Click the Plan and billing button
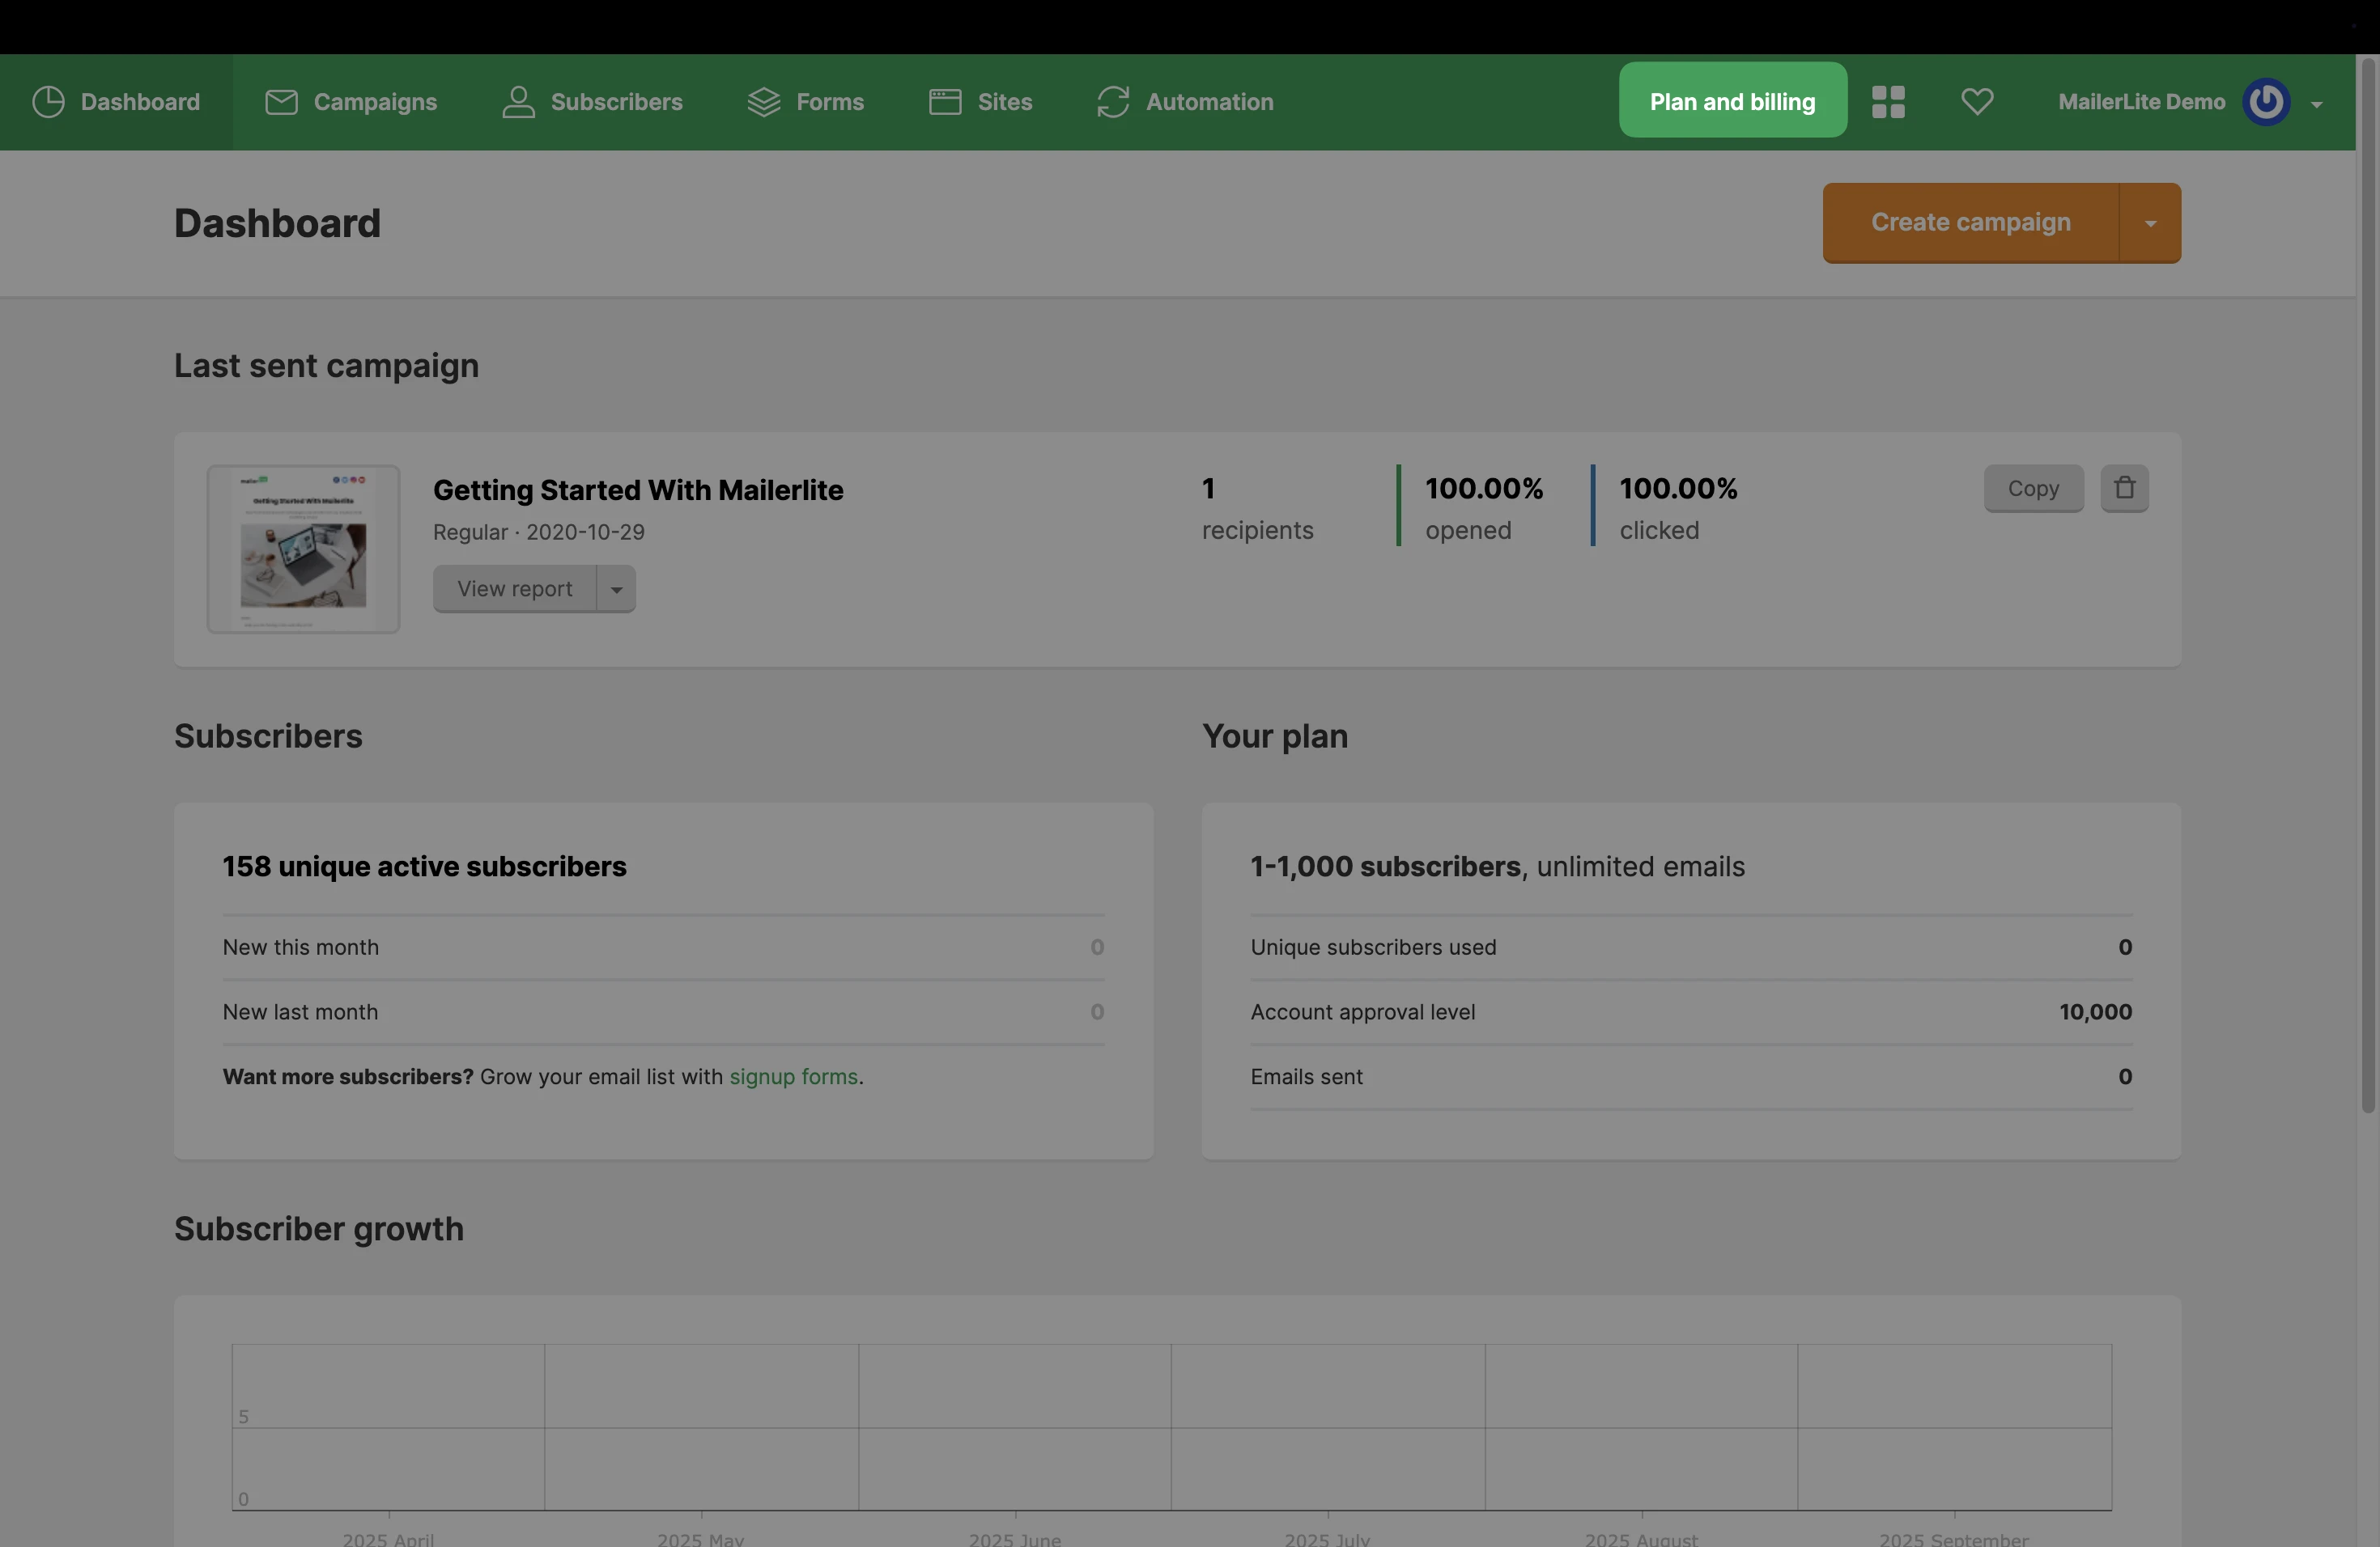The width and height of the screenshot is (2380, 1547). point(1732,101)
